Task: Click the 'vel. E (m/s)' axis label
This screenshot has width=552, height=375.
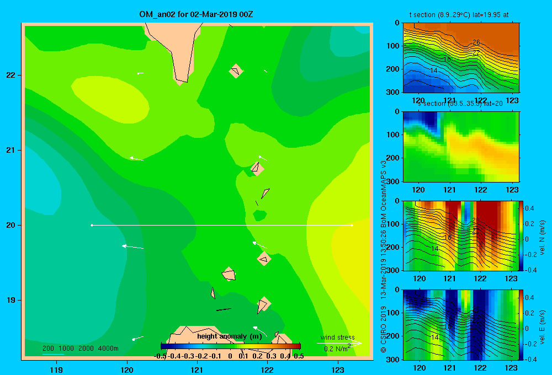Action: click(x=542, y=326)
